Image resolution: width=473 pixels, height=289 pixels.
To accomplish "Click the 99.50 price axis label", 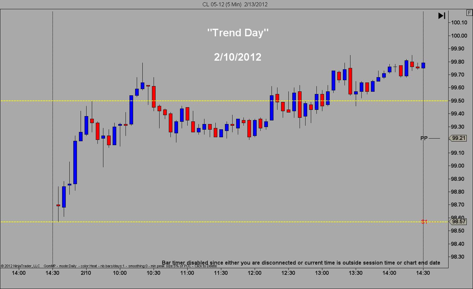I will (x=457, y=101).
